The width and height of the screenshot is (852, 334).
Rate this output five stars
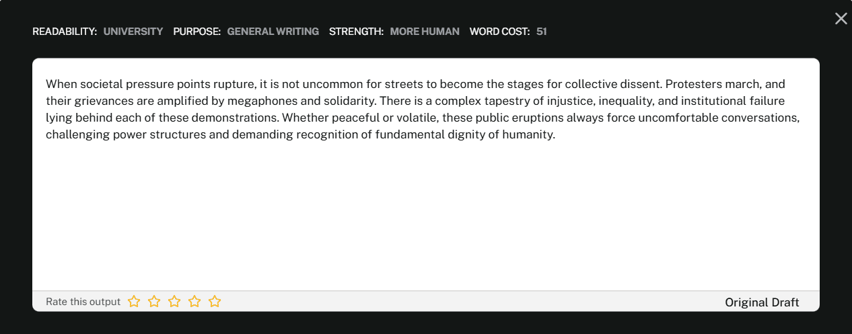point(215,302)
